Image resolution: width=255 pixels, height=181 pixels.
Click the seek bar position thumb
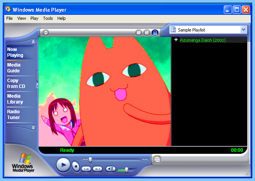(90, 160)
